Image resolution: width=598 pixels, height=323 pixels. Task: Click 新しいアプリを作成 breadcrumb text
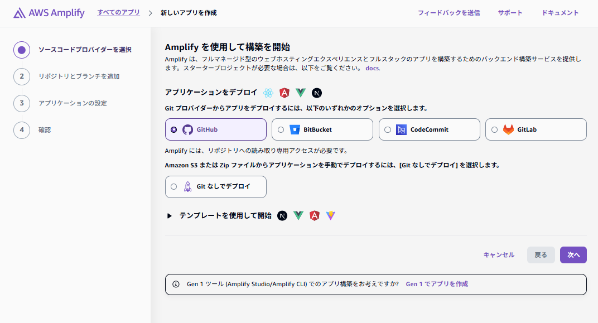189,13
